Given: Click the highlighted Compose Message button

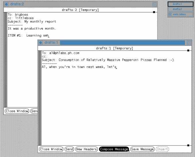Looking at the screenshot, I should click(x=114, y=149).
